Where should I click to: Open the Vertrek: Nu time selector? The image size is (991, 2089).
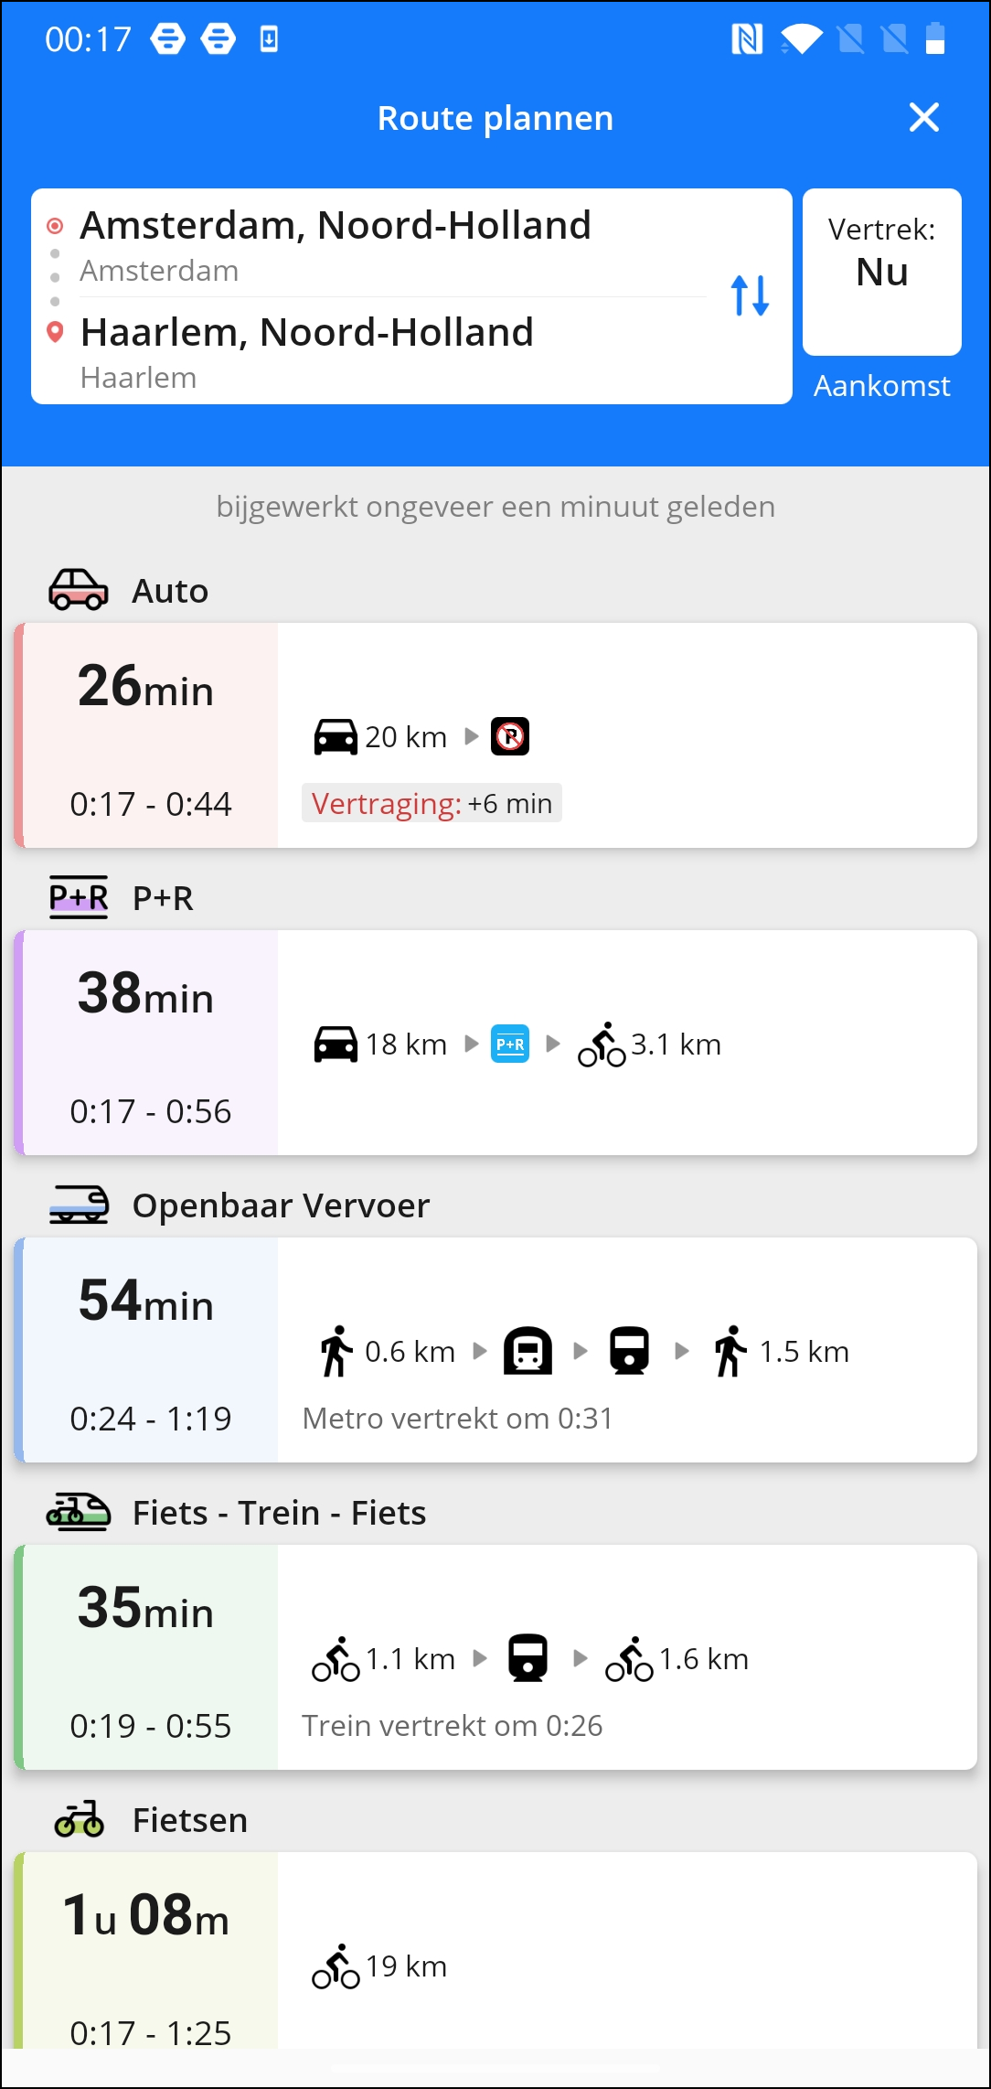coord(882,272)
